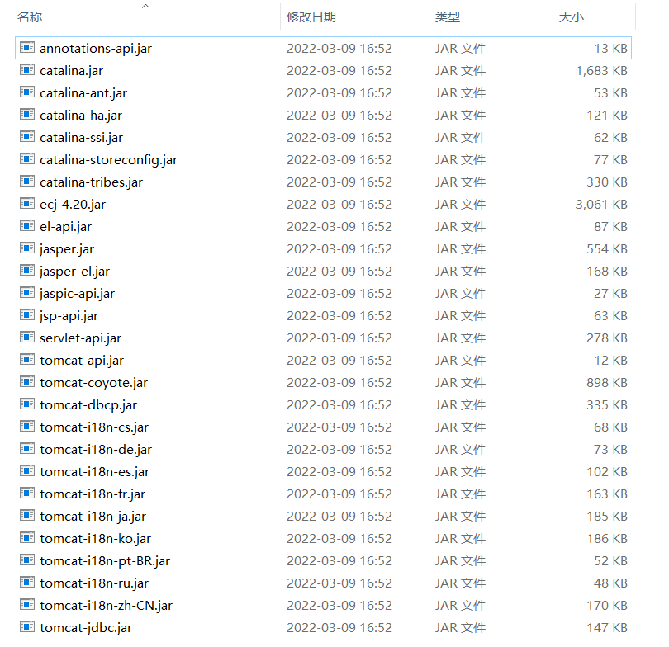This screenshot has width=669, height=647.
Task: Click the catalina-tribes.jar file icon
Action: [x=27, y=181]
